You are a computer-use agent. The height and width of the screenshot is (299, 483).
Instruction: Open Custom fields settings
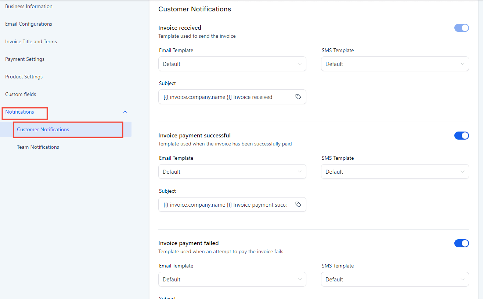coord(21,94)
